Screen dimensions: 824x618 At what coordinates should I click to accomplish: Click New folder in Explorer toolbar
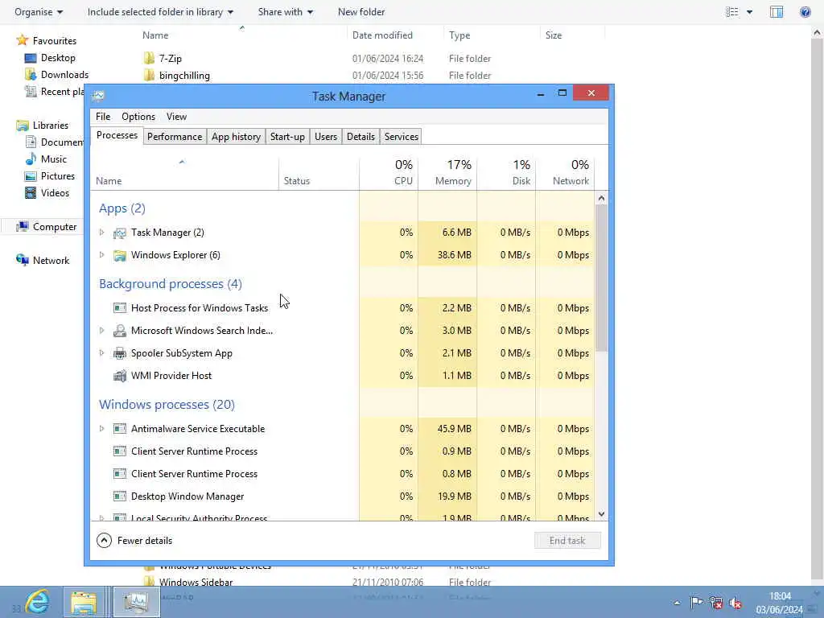tap(361, 11)
